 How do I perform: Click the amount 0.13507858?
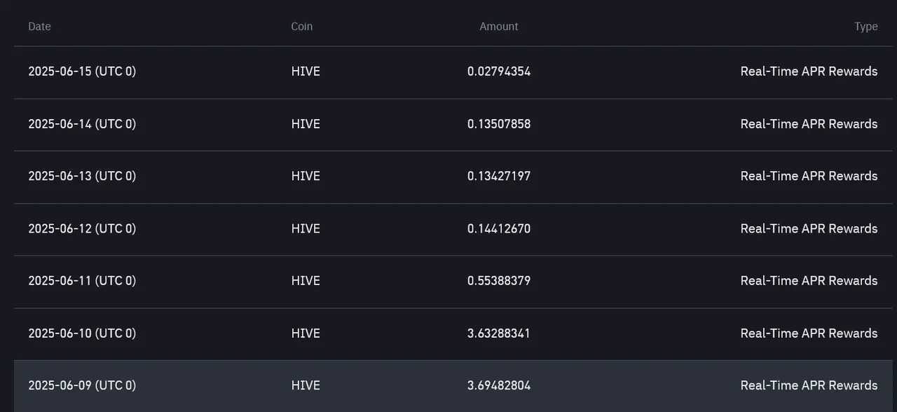499,124
